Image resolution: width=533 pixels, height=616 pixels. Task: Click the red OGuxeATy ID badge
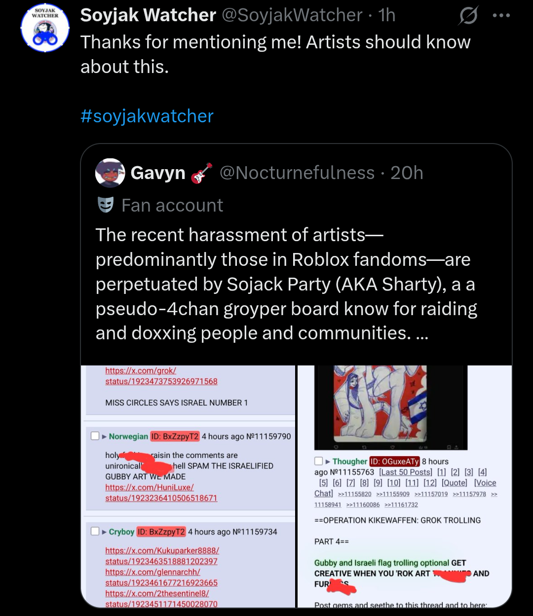coord(394,462)
